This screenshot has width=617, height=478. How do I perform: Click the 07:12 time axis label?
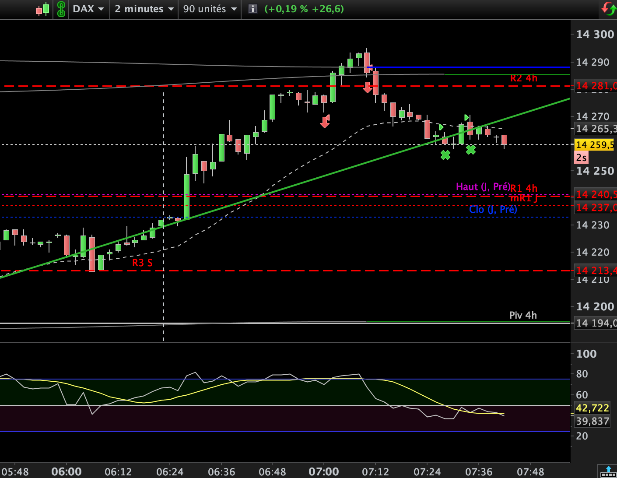pyautogui.click(x=375, y=472)
